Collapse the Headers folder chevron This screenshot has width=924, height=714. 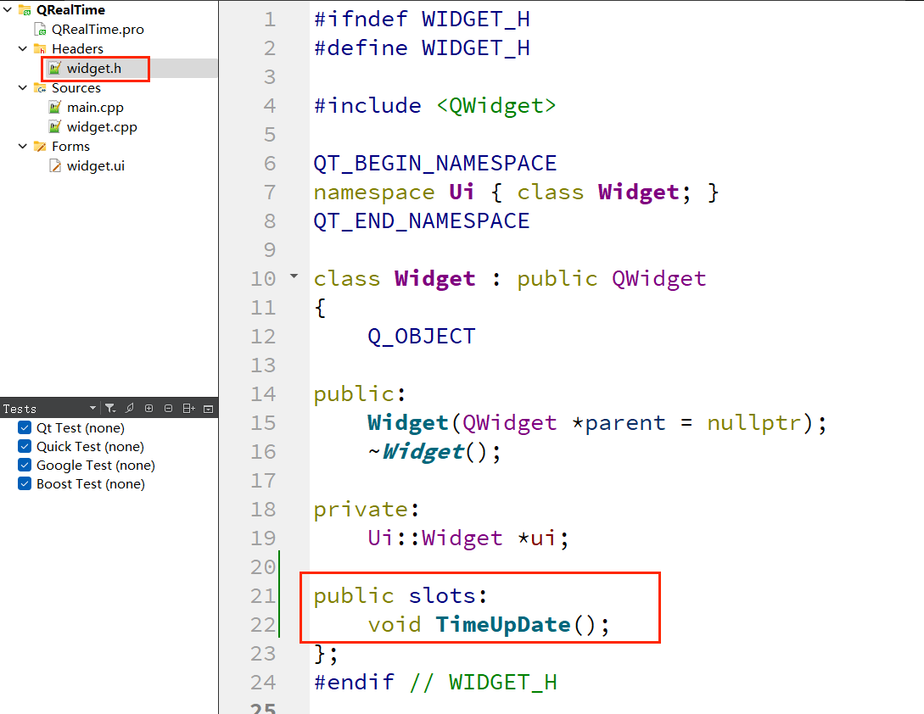coord(22,48)
